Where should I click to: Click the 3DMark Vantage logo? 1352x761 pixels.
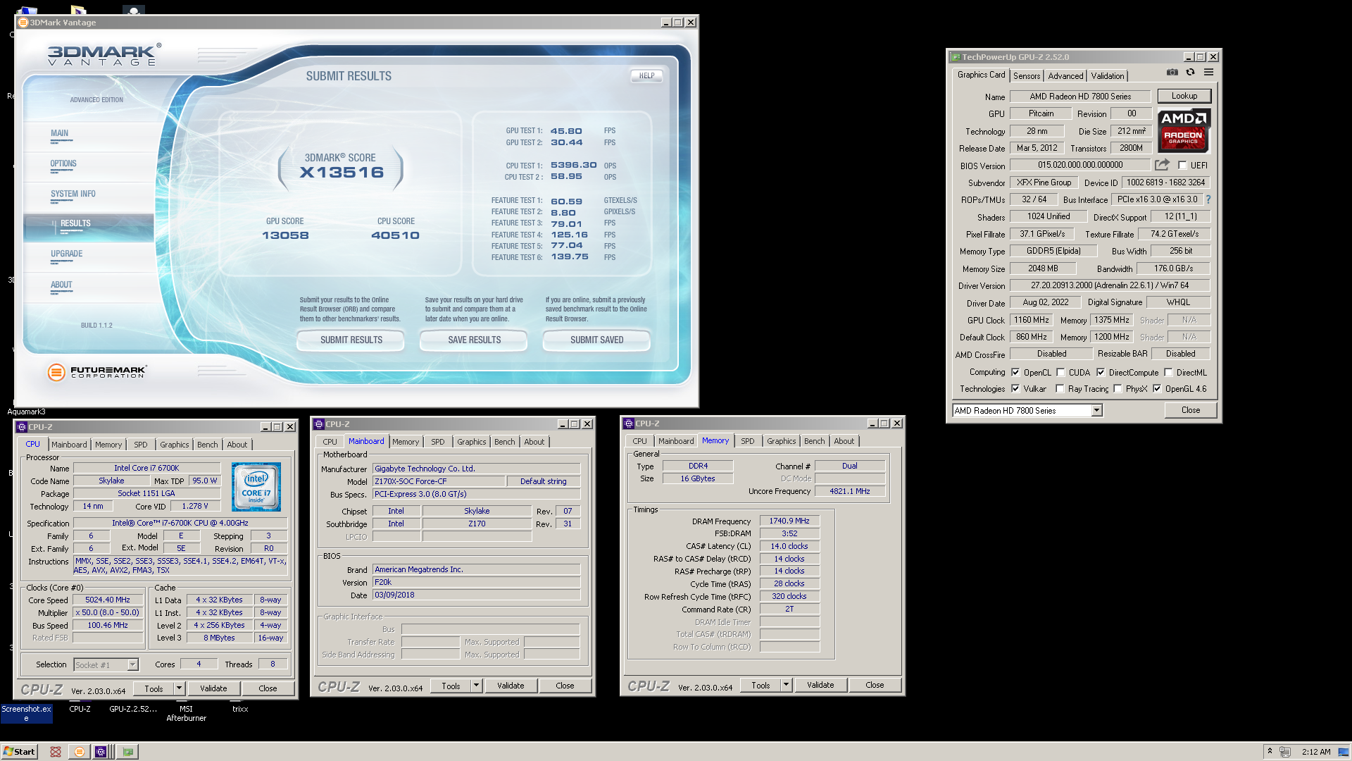pyautogui.click(x=104, y=54)
